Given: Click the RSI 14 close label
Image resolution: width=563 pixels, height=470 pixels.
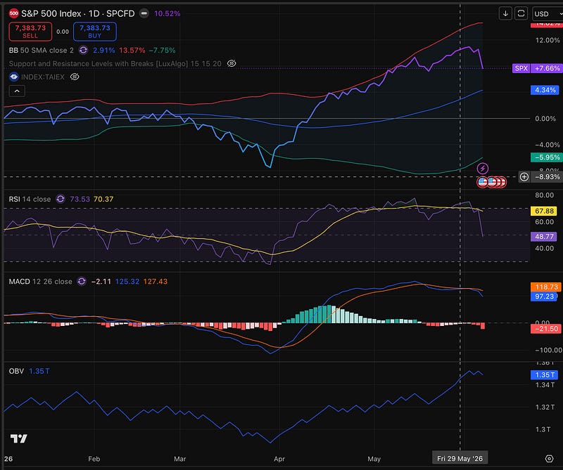Looking at the screenshot, I should tap(30, 199).
